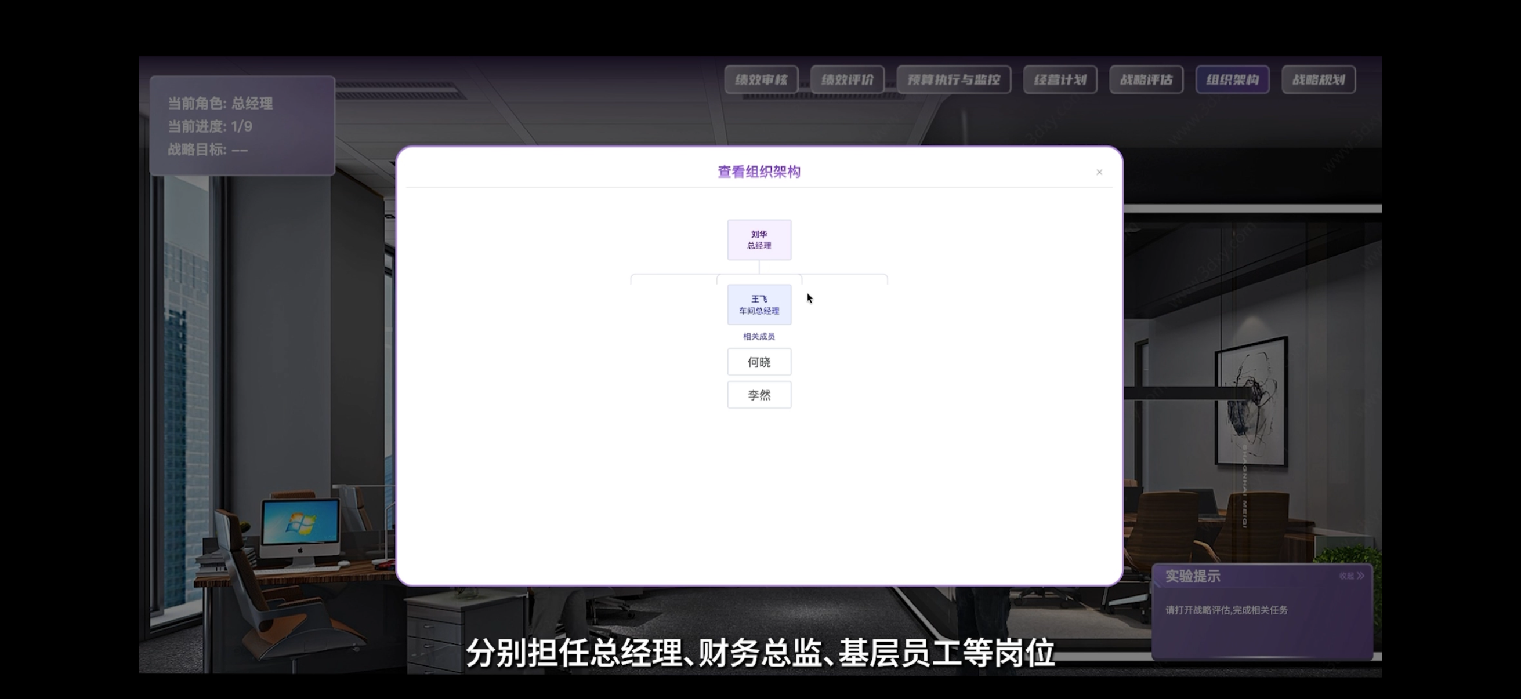Collapse the 实验提示 panel via 收起
The width and height of the screenshot is (1521, 699).
[1352, 576]
